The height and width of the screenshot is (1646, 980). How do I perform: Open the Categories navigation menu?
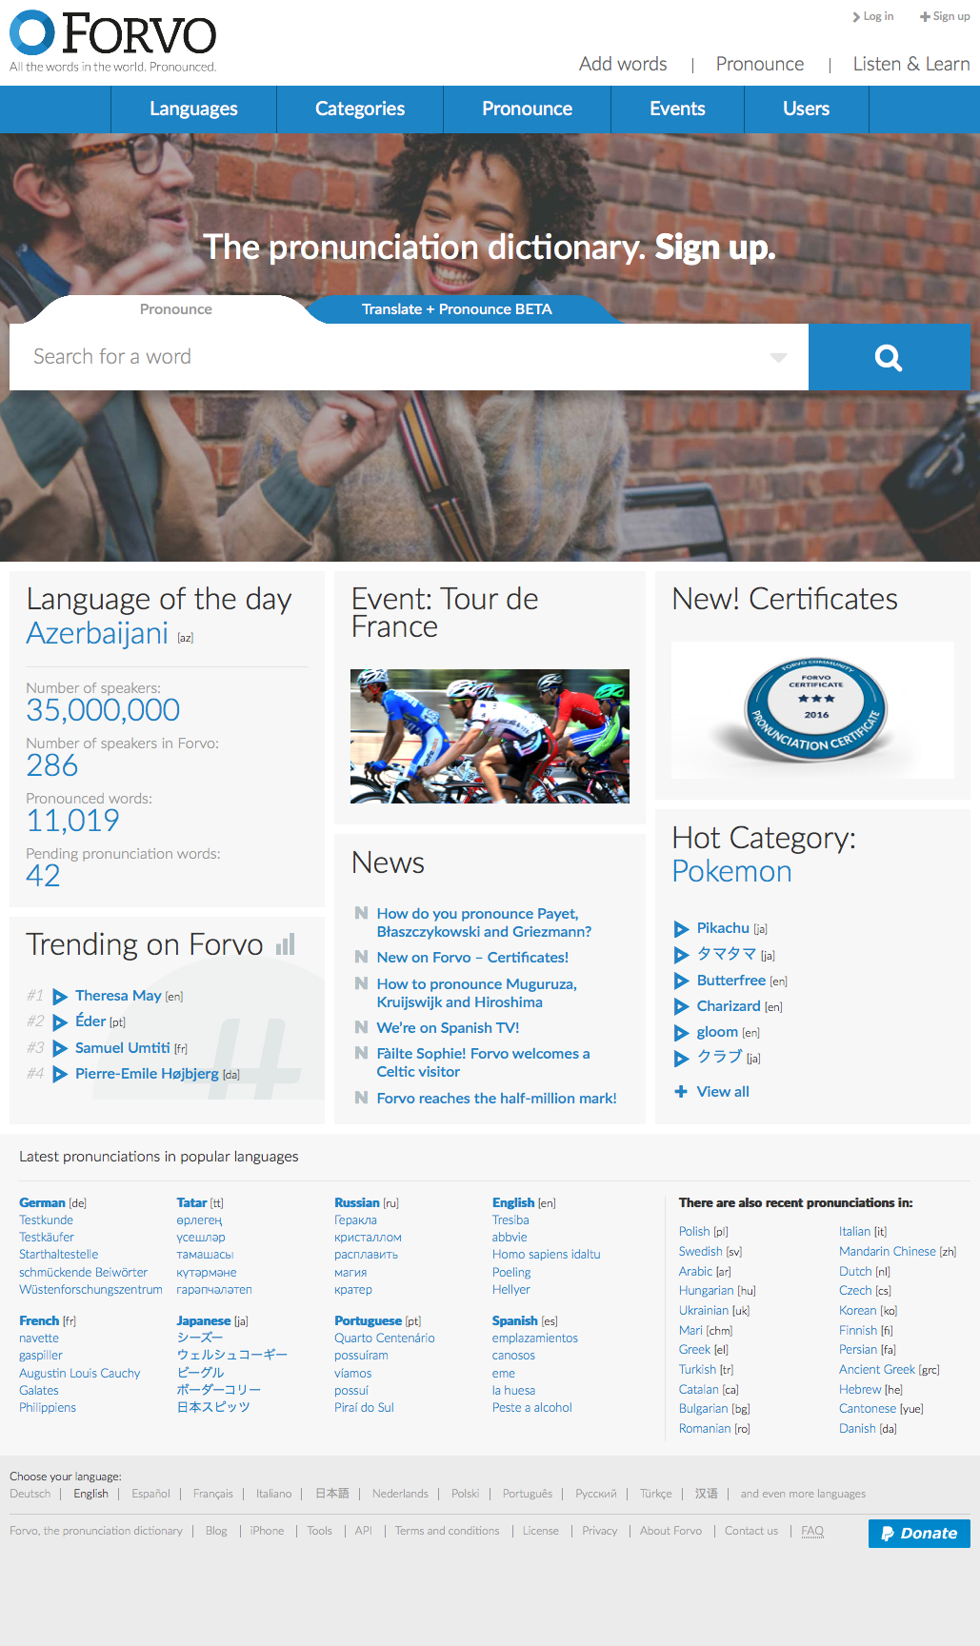tap(360, 109)
